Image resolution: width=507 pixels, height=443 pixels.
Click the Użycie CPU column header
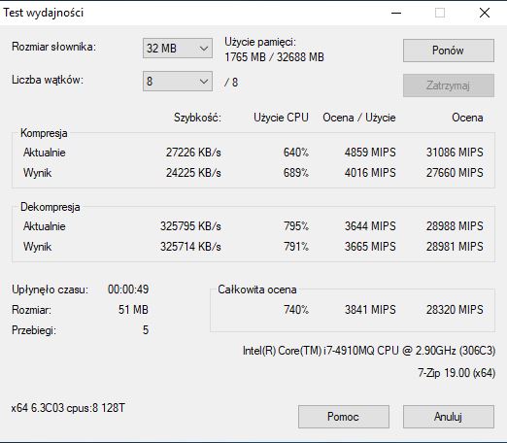pos(281,118)
